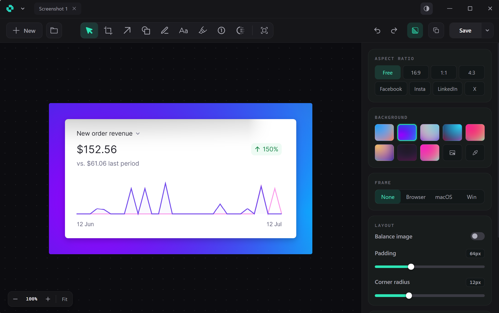Copy image to clipboard icon
This screenshot has height=313, width=499.
click(x=436, y=31)
